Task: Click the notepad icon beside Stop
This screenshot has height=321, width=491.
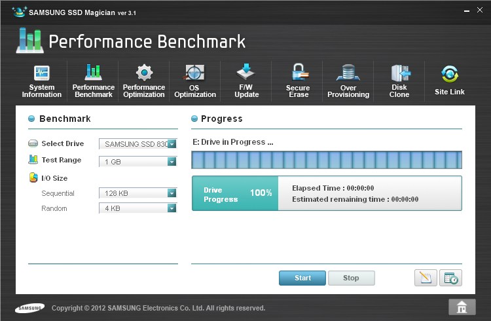Action: click(426, 278)
